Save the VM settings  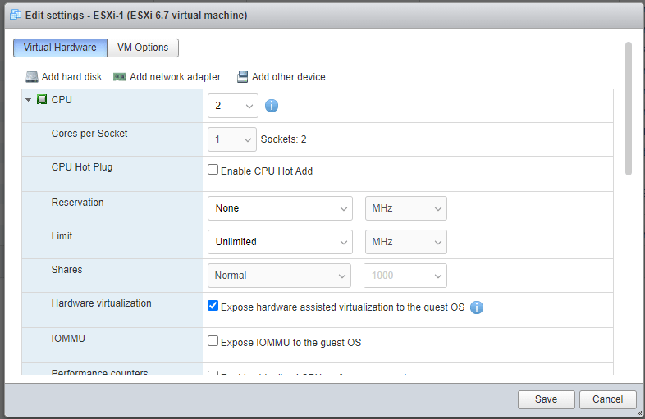pyautogui.click(x=547, y=399)
